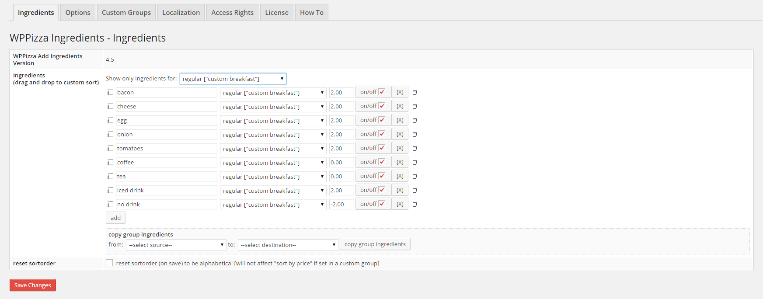Click the small square icon in onion row

[415, 135]
